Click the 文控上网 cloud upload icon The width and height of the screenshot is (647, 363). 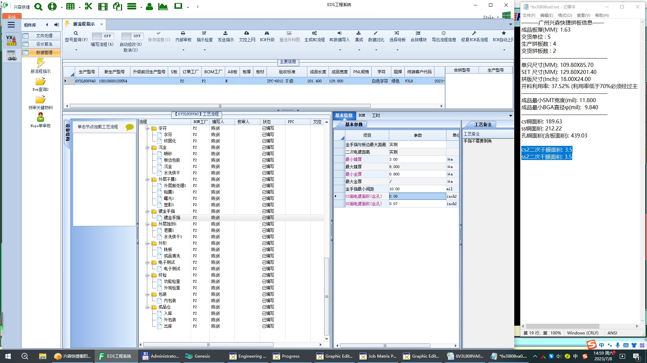(x=247, y=33)
